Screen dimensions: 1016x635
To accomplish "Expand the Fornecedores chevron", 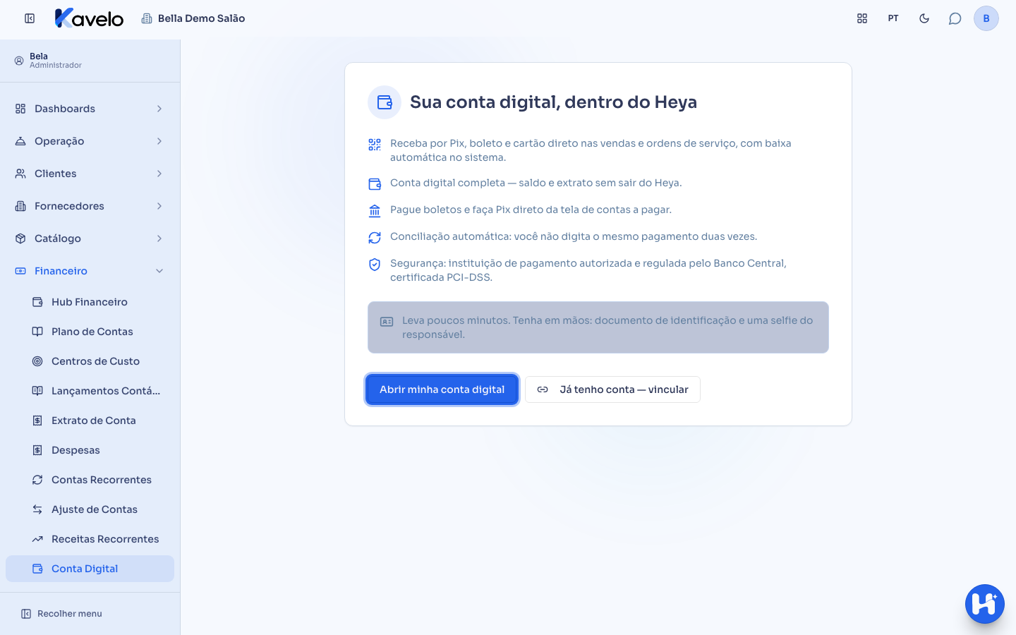I will click(x=159, y=206).
